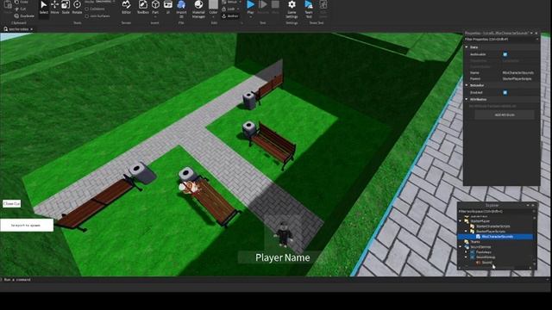Click the Paste clipboard icon
This screenshot has width=552, height=310.
click(x=8, y=7)
